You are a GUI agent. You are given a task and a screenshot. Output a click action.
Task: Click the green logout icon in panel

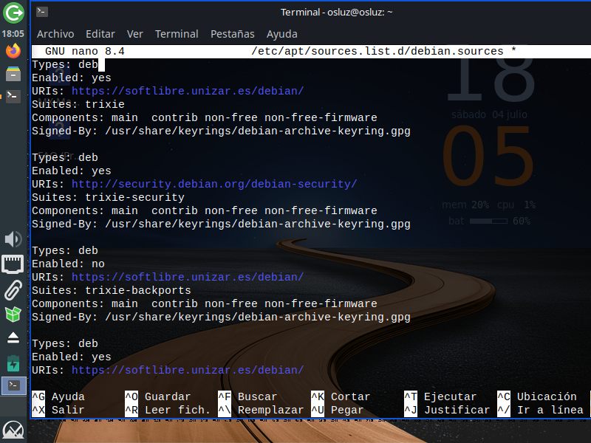pos(13,13)
